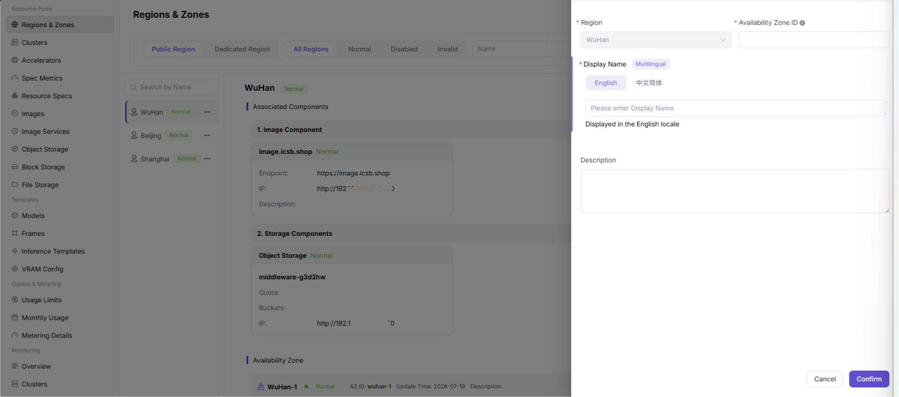
Task: Select the Disabled status filter
Action: pos(404,49)
